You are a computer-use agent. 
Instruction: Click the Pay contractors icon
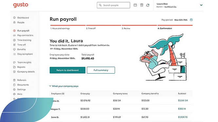[14, 35]
